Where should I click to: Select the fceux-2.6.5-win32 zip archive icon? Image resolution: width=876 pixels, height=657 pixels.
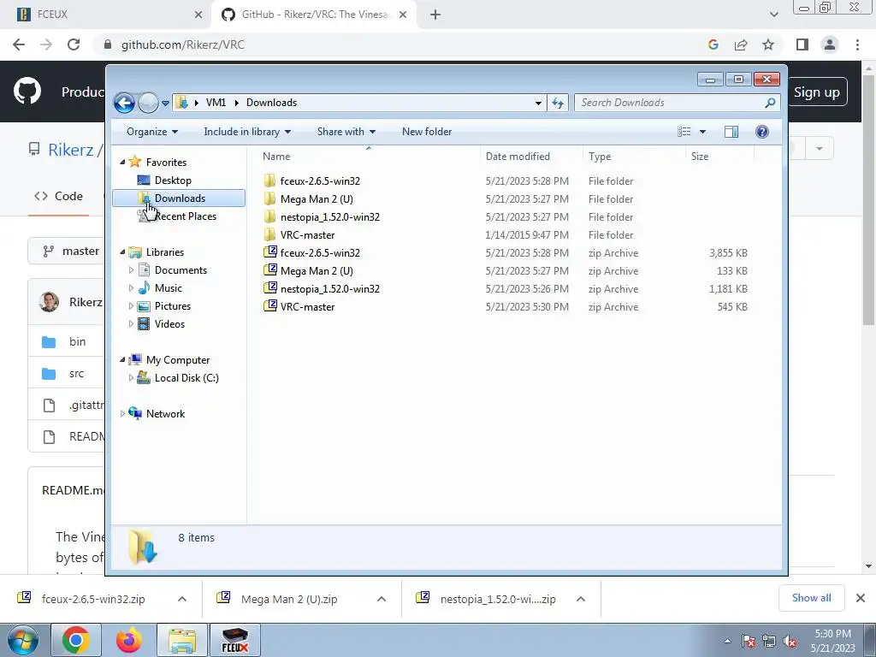tap(269, 252)
